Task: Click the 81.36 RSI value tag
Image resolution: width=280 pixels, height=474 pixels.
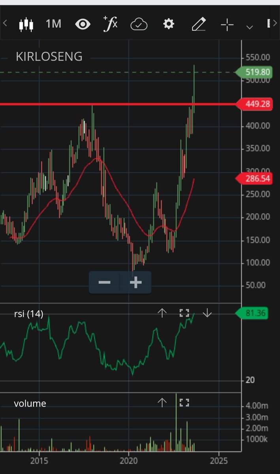Action: pos(252,314)
